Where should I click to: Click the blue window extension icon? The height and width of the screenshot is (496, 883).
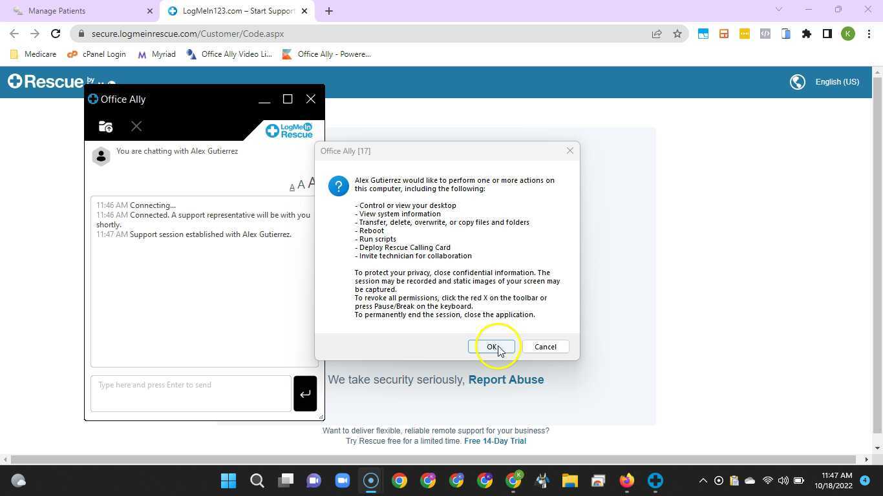click(703, 34)
